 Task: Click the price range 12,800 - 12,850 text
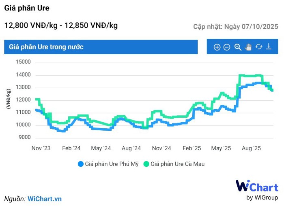[61, 25]
